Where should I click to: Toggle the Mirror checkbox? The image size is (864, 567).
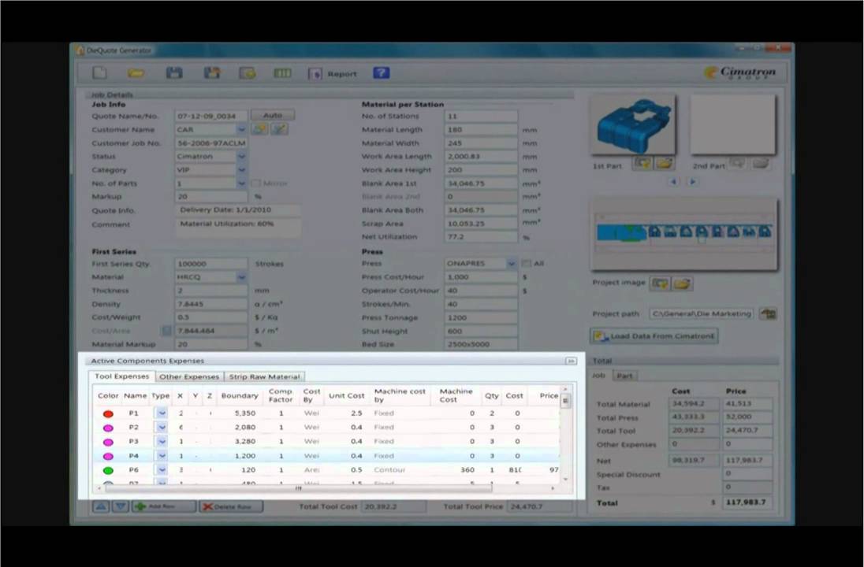[255, 183]
